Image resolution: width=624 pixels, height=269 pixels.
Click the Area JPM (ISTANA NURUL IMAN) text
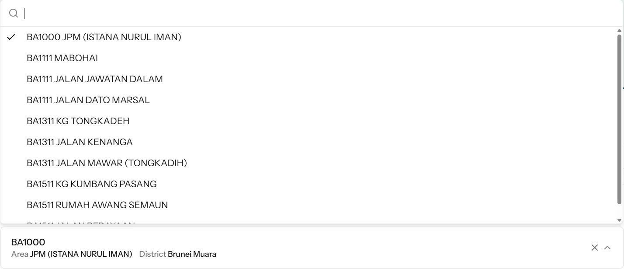[x=72, y=254]
